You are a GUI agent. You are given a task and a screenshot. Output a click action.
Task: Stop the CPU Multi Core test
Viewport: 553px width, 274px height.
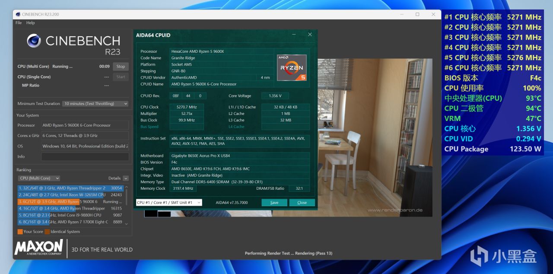[121, 67]
